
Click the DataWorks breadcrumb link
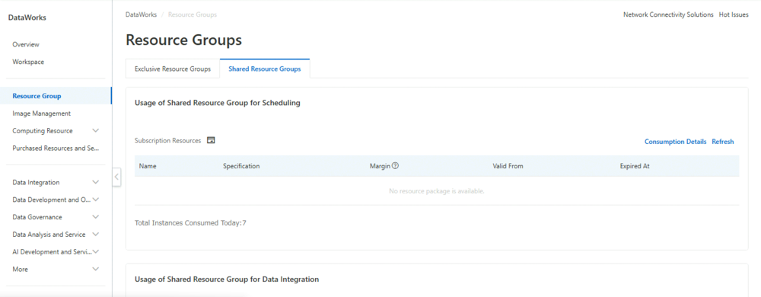coord(142,14)
